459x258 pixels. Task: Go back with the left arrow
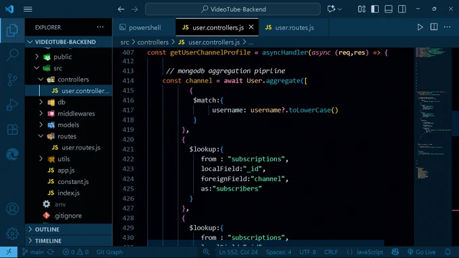pos(121,9)
